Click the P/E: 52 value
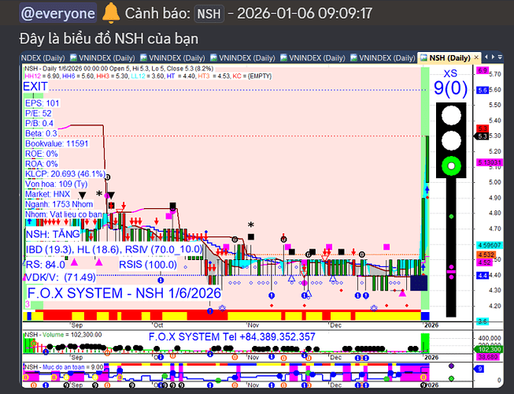The height and width of the screenshot is (394, 514). (x=39, y=113)
